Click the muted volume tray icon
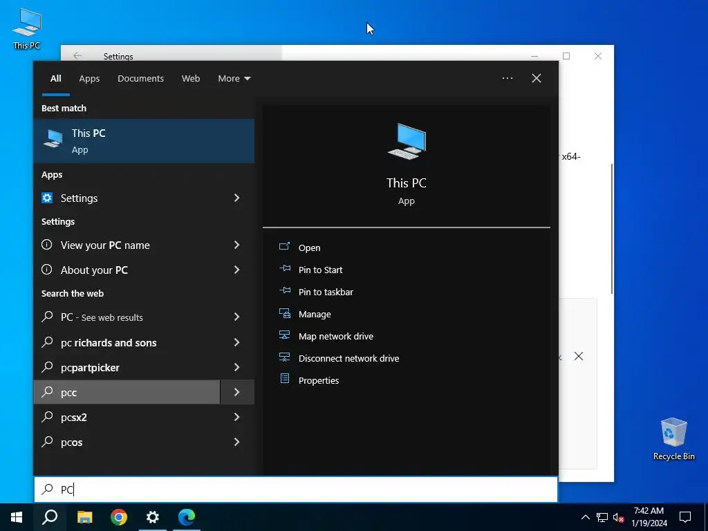Image resolution: width=708 pixels, height=531 pixels. (x=619, y=517)
